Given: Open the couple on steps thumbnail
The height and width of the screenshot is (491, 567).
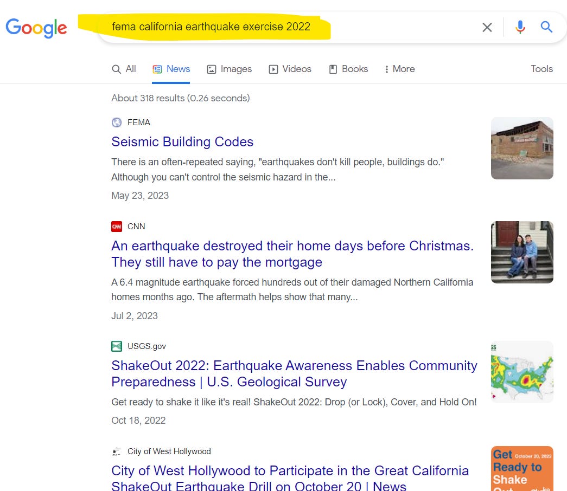Looking at the screenshot, I should [x=522, y=252].
